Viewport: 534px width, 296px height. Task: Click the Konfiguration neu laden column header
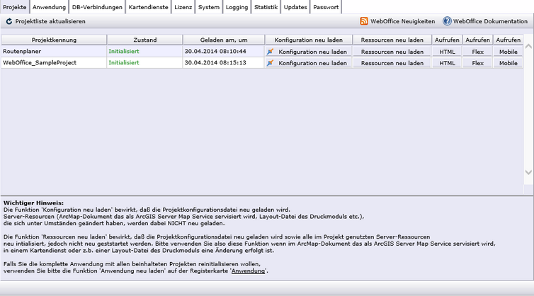[308, 40]
